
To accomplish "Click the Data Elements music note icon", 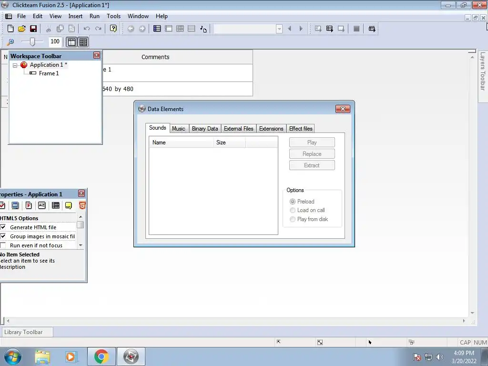I will click(203, 29).
